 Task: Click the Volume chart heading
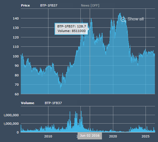coord(27,103)
